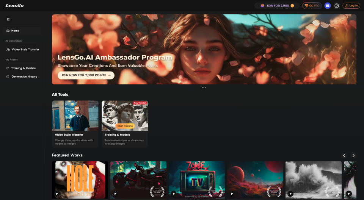The height and width of the screenshot is (200, 364).
Task: Open the neon motorcycle thumbnail
Action: pyautogui.click(x=138, y=180)
